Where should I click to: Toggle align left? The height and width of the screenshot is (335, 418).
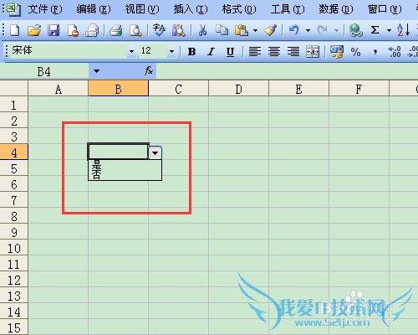pos(255,52)
